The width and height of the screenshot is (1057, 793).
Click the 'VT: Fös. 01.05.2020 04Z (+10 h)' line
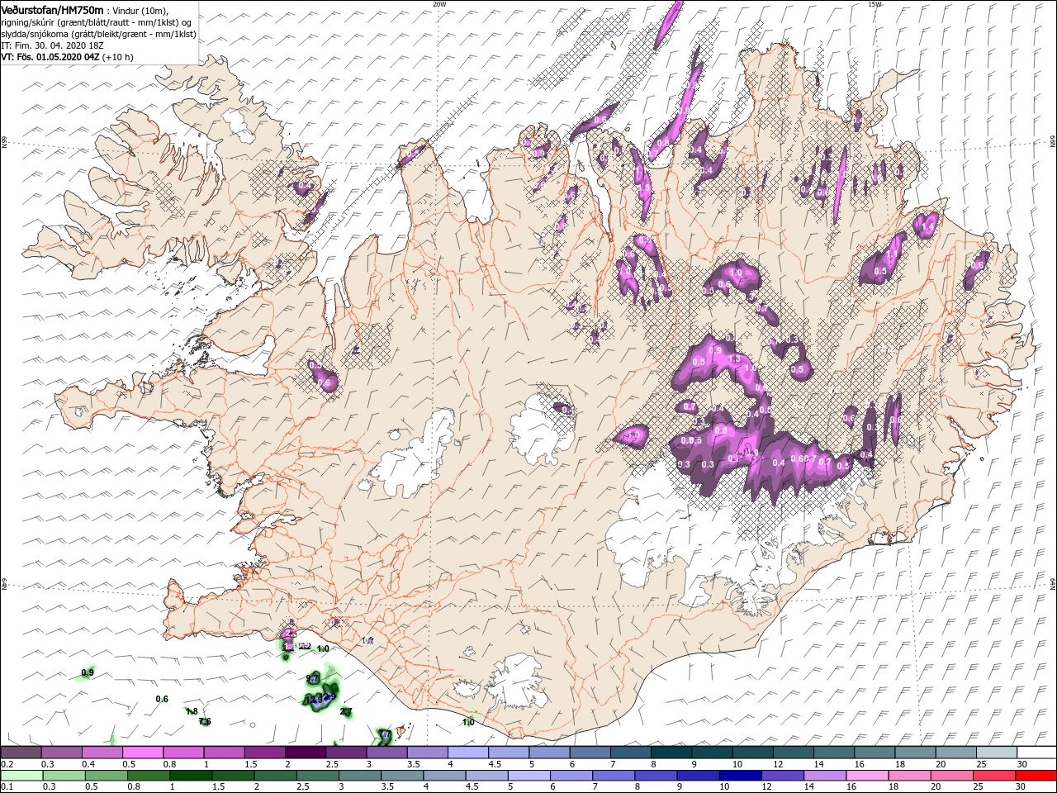click(67, 57)
